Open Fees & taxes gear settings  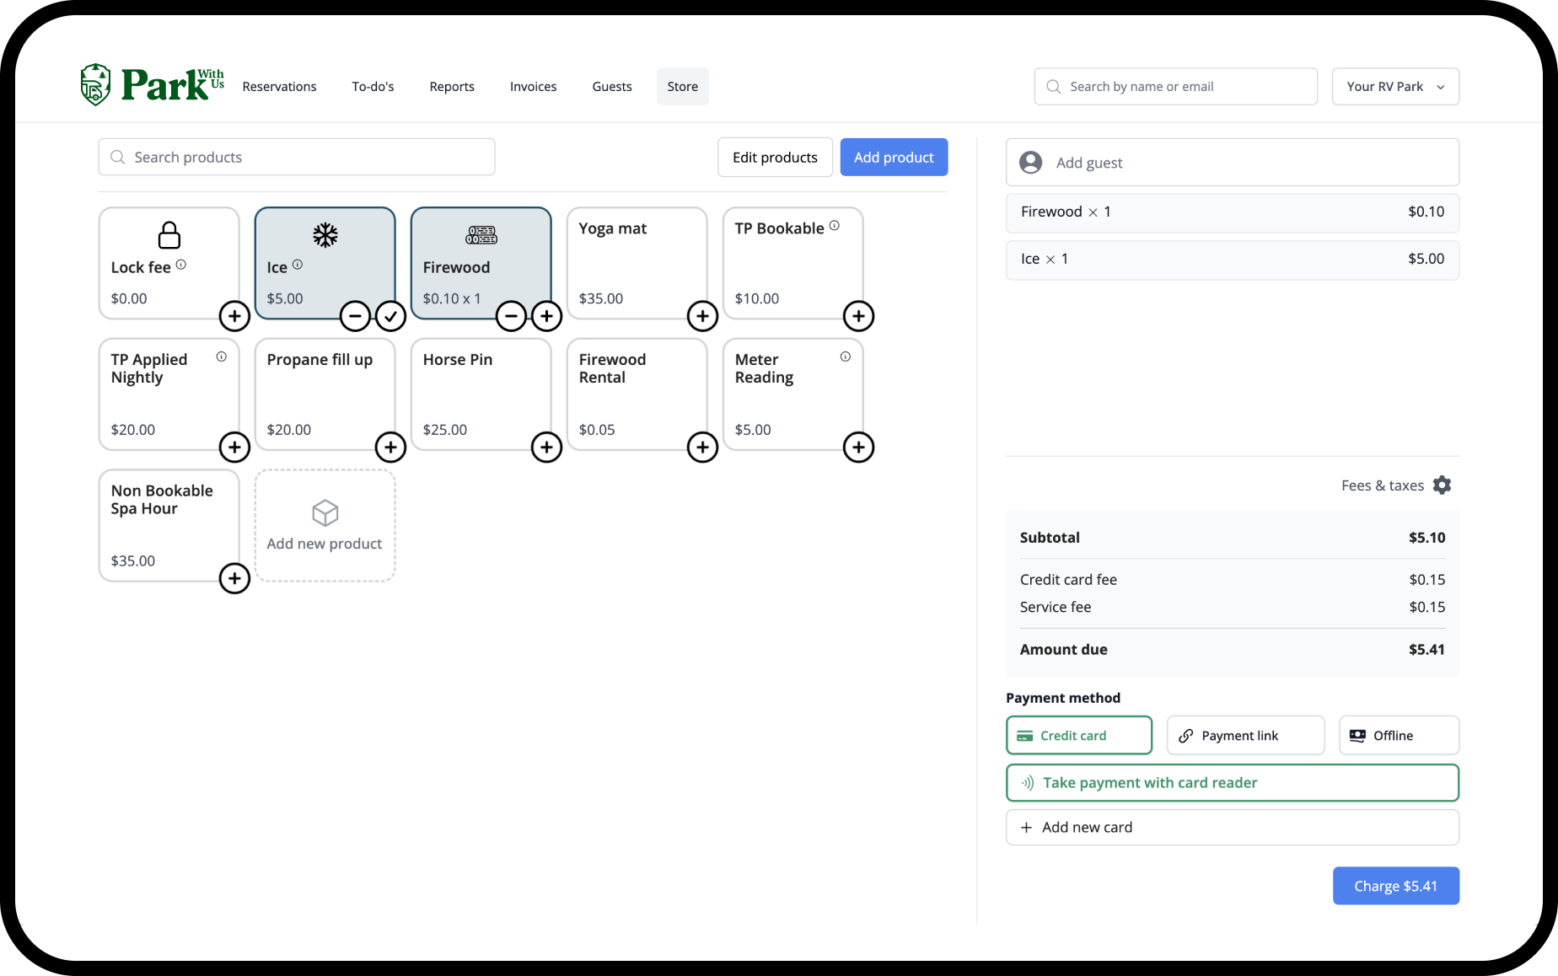tap(1442, 485)
